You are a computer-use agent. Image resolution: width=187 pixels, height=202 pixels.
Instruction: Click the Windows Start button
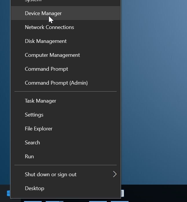[x=8, y=193]
